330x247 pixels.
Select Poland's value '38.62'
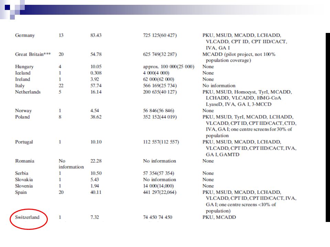coord(96,117)
